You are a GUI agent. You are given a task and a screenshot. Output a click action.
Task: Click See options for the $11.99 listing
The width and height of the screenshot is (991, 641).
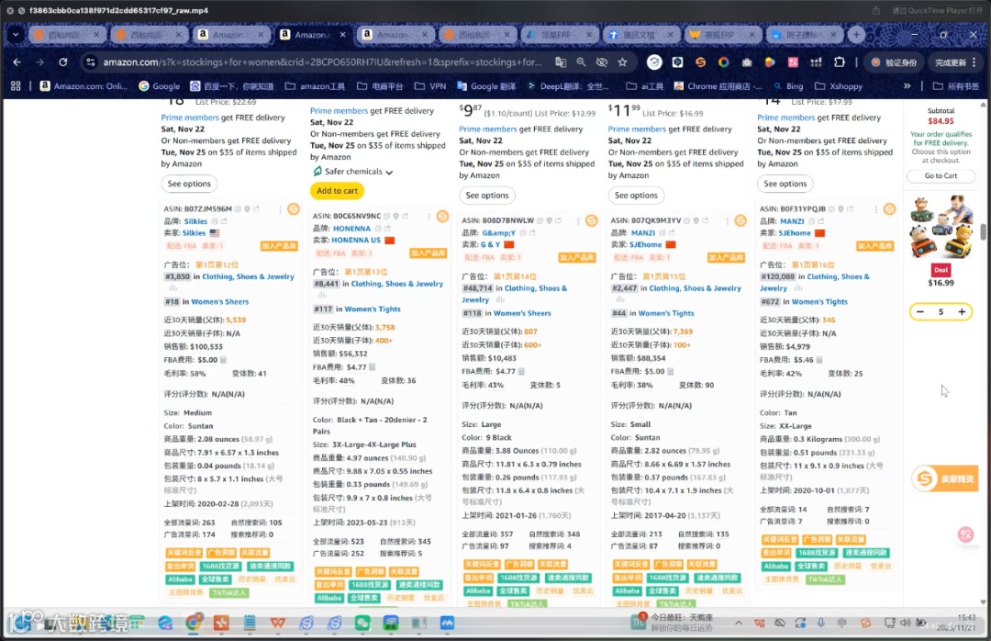(x=636, y=195)
